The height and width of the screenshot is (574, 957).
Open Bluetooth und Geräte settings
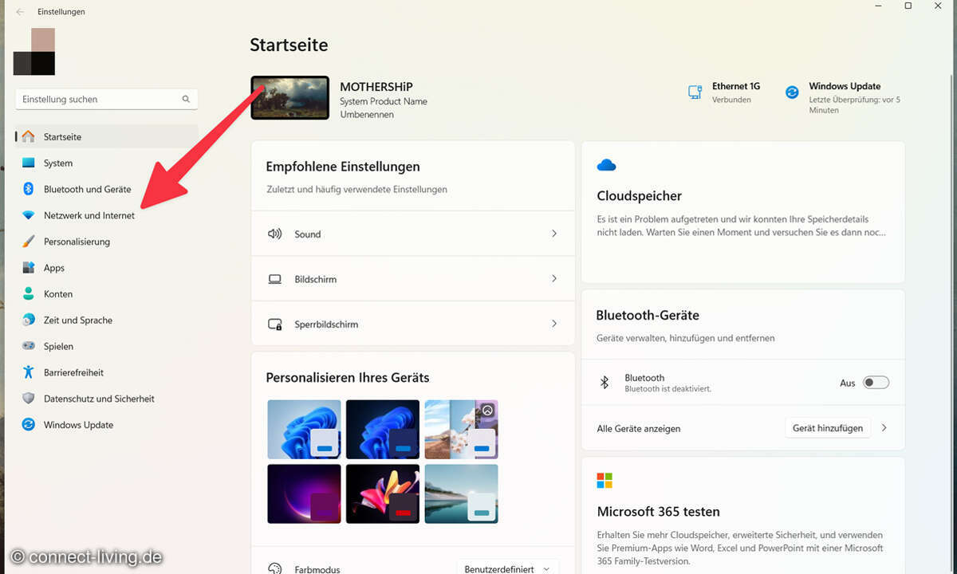point(107,189)
